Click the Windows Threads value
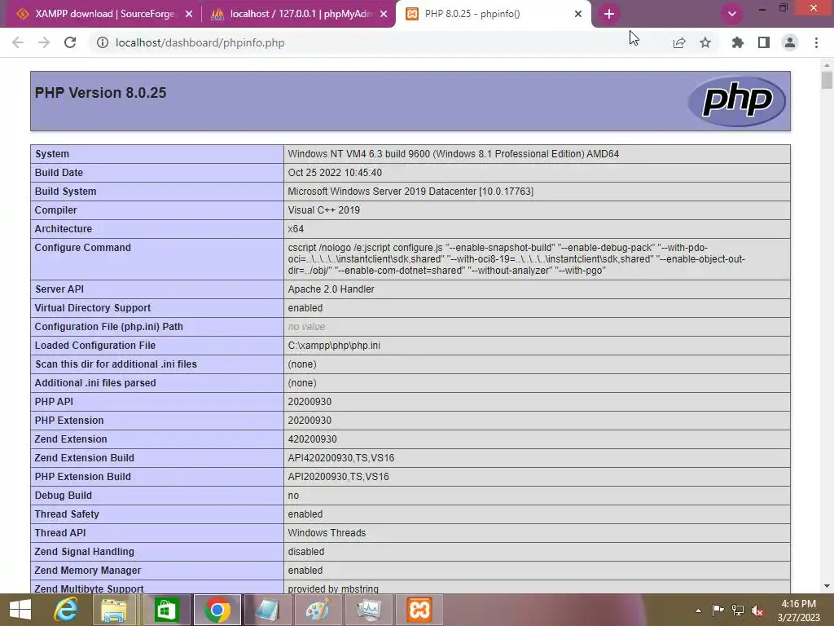Viewport: 834px width, 626px height. coord(327,533)
